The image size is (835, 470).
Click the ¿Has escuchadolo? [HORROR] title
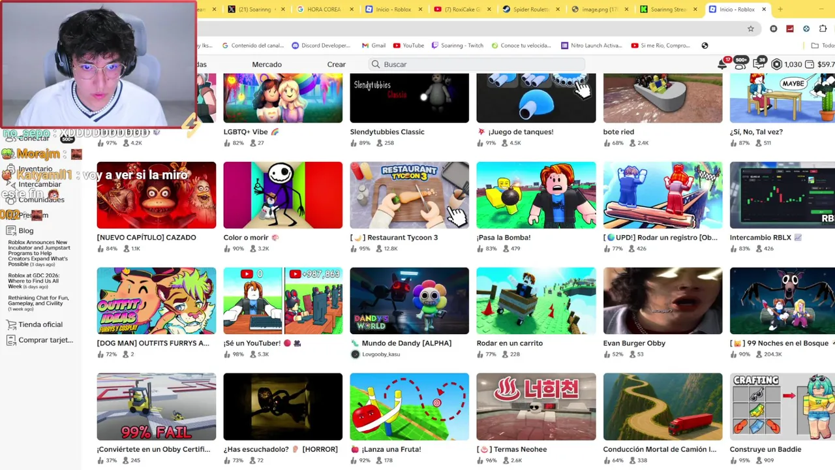coord(281,449)
